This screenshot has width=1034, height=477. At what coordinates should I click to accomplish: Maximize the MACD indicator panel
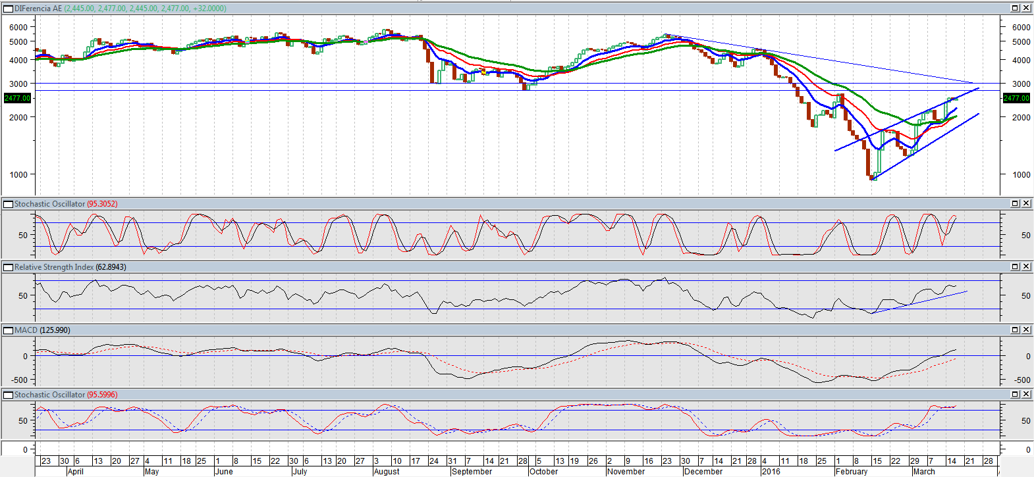tap(1015, 330)
